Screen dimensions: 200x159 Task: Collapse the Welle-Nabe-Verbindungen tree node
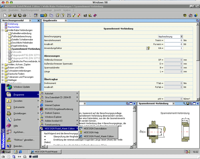pyautogui.click(x=2, y=30)
